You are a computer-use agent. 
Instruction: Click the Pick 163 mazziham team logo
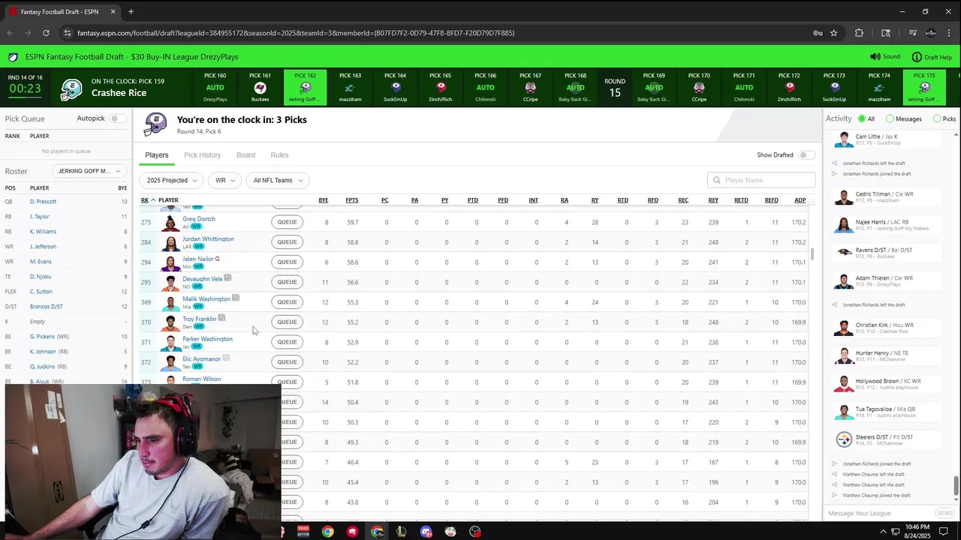pos(350,88)
